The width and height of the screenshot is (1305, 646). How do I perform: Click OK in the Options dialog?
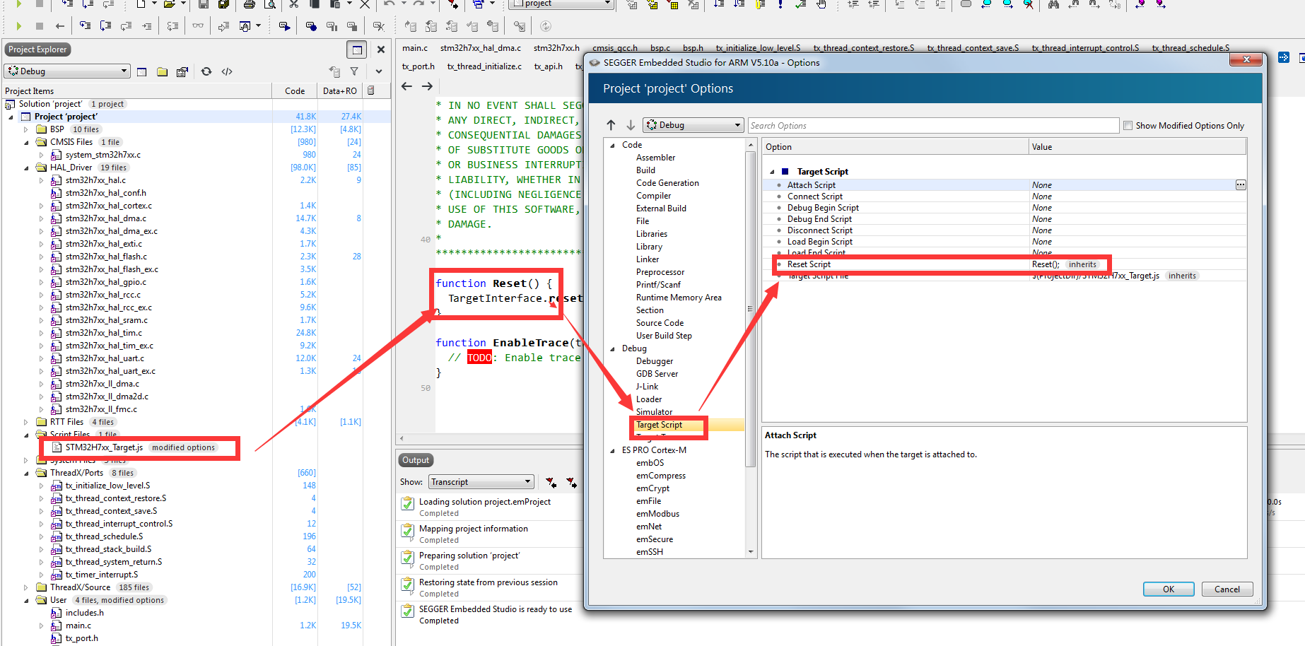1169,589
